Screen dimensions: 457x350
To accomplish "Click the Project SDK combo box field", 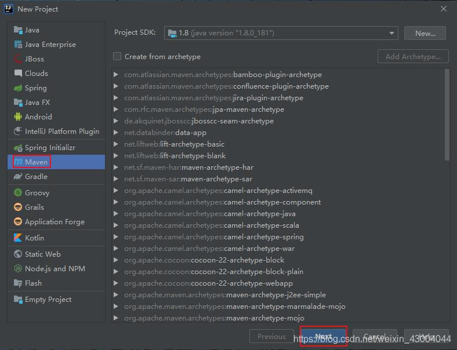I will [x=281, y=33].
